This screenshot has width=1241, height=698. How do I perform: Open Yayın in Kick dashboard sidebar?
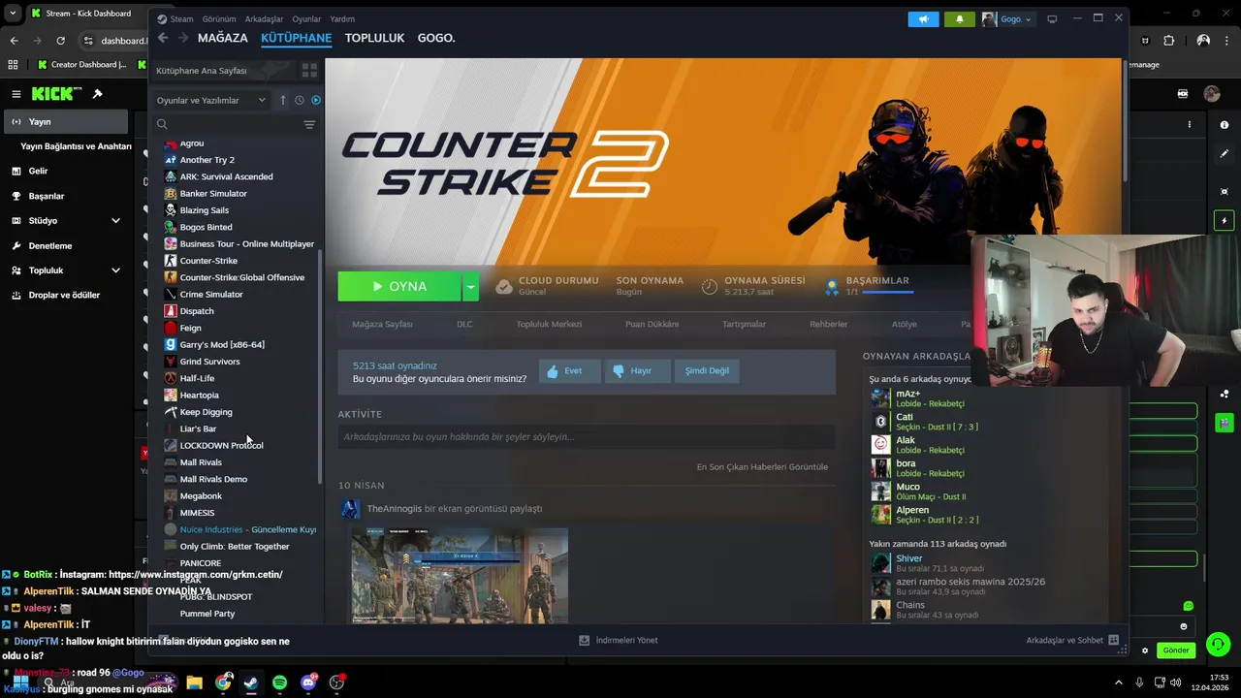[x=65, y=121]
